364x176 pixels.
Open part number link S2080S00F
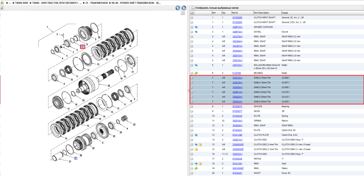pos(238,144)
